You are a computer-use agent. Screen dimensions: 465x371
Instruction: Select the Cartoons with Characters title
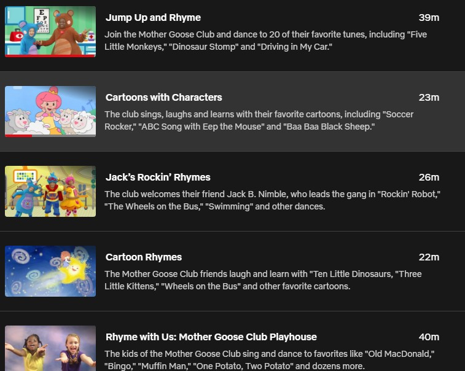163,97
